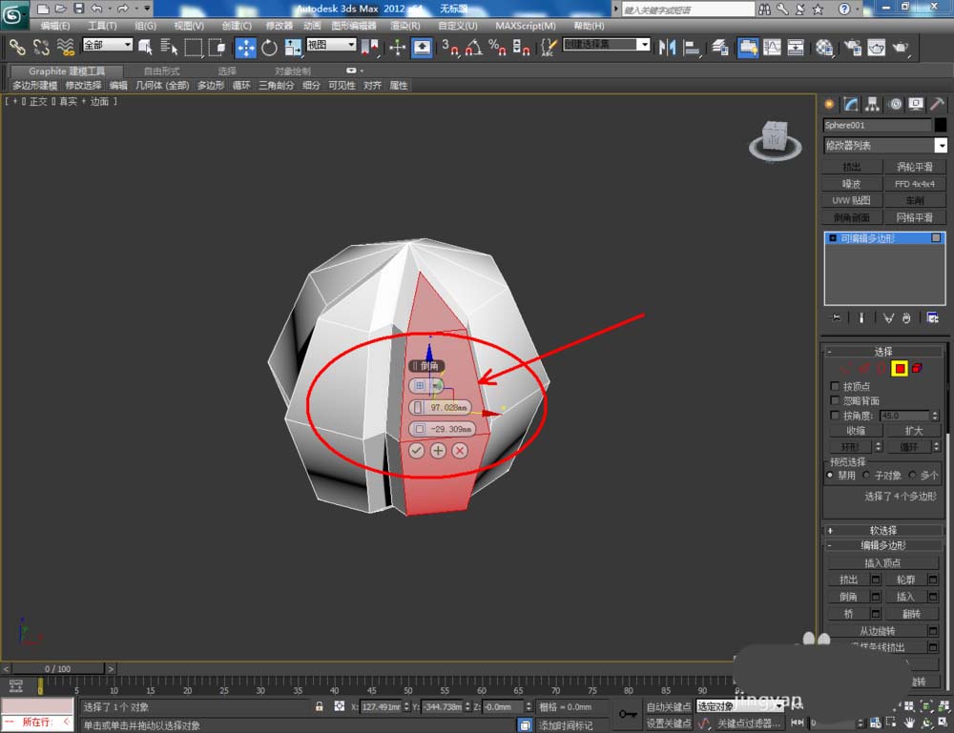The height and width of the screenshot is (733, 954).
Task: Click the object color swatch beside Sphere001
Action: [941, 125]
